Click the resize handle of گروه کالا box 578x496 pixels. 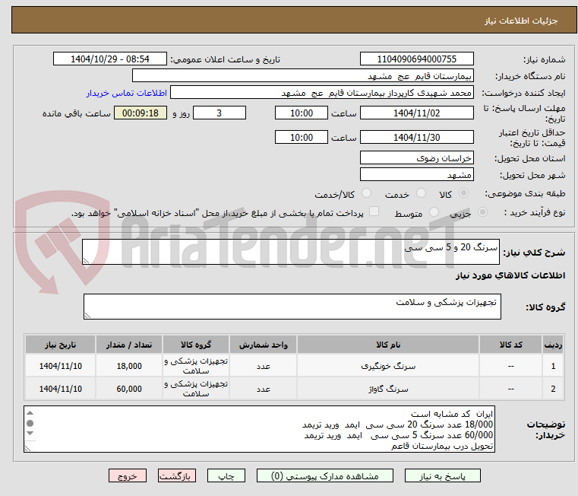coord(88,315)
